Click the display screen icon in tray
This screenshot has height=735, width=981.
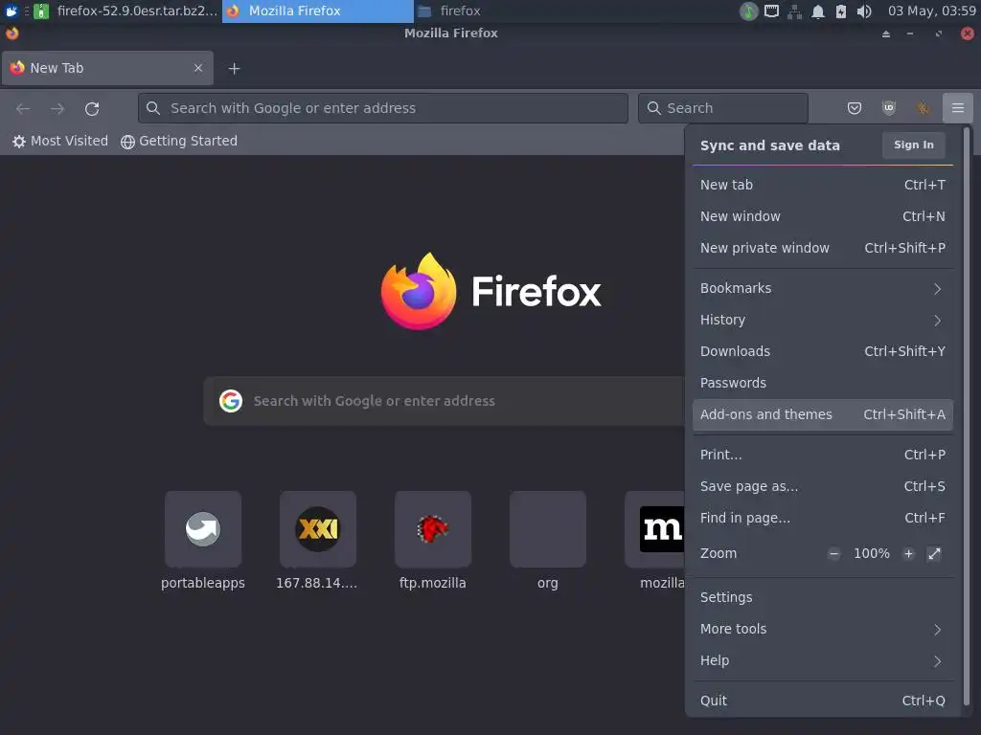tap(771, 11)
